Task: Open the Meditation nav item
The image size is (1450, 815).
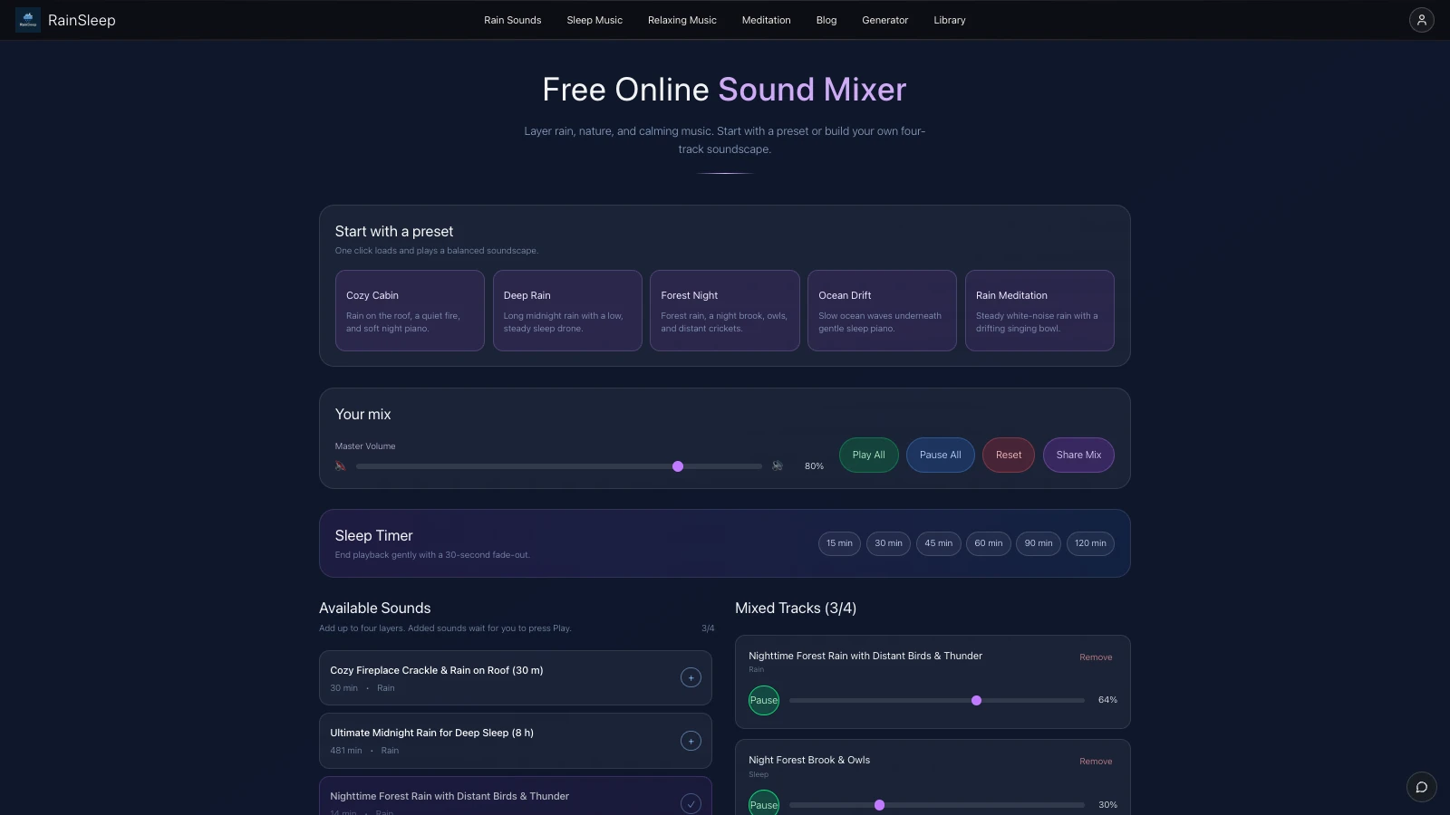Action: pyautogui.click(x=766, y=20)
